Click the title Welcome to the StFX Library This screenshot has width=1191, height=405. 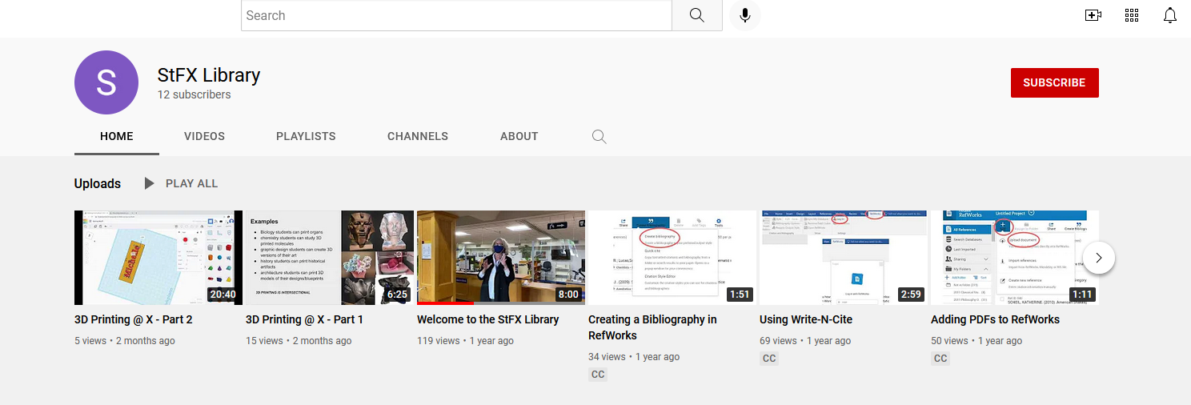coord(488,319)
